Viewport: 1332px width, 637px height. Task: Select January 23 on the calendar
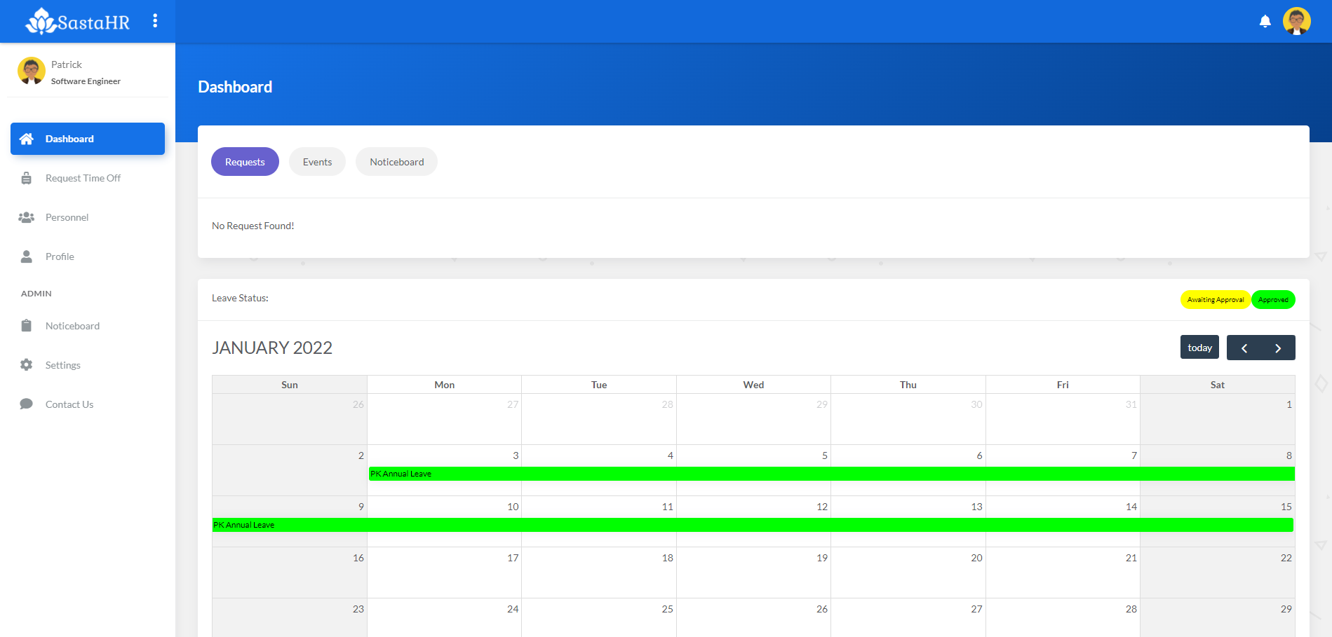pyautogui.click(x=290, y=618)
